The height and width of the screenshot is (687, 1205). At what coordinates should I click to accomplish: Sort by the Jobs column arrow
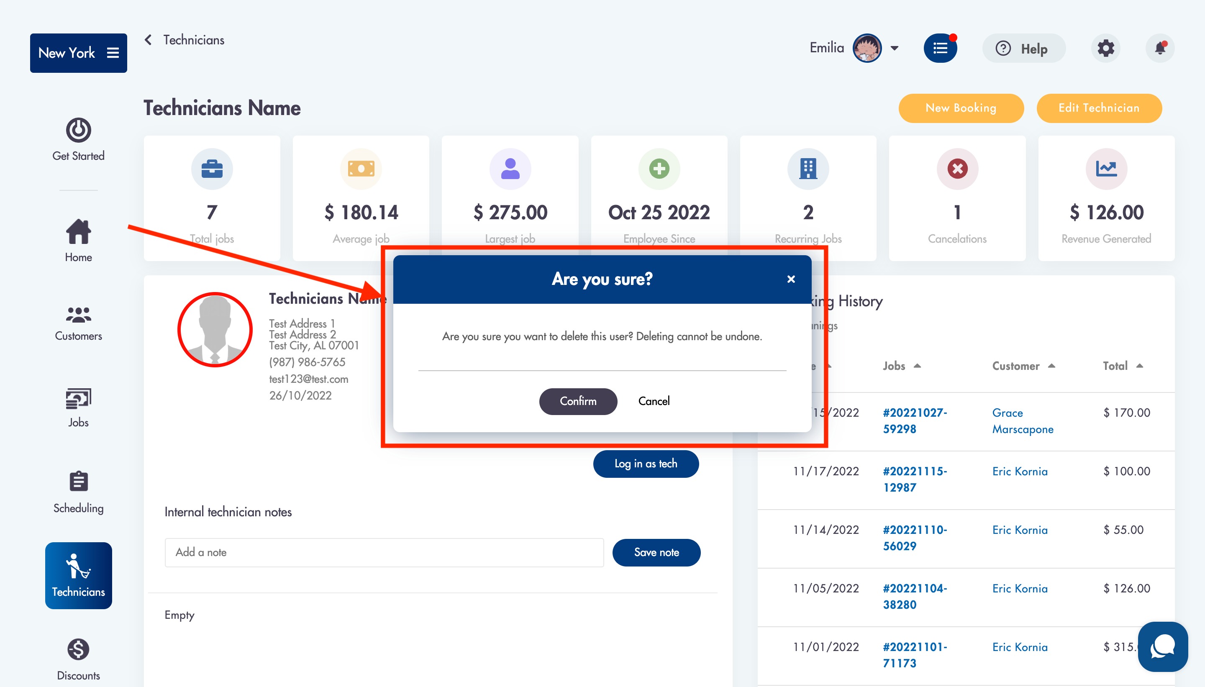tap(917, 366)
